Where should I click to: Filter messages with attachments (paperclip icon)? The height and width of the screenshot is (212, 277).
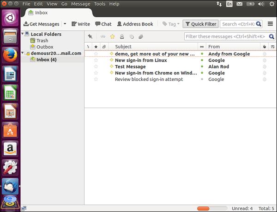coord(140,36)
